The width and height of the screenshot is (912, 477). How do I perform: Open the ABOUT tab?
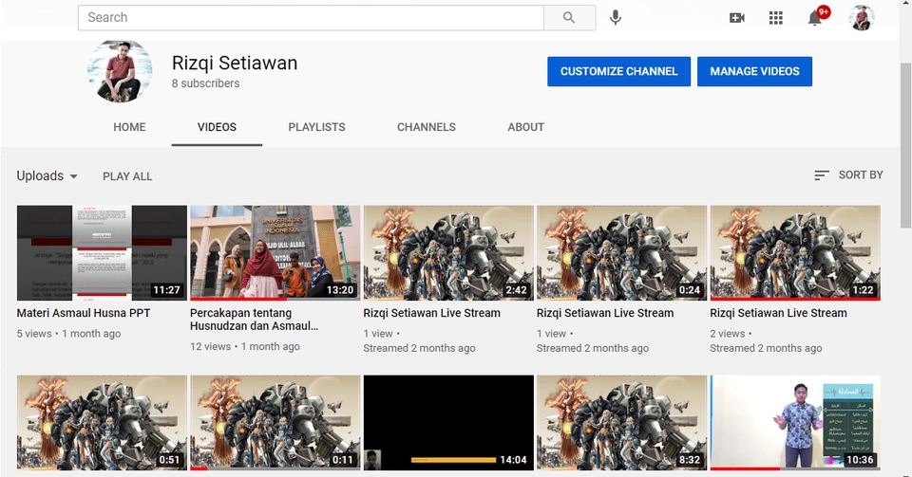tap(525, 127)
